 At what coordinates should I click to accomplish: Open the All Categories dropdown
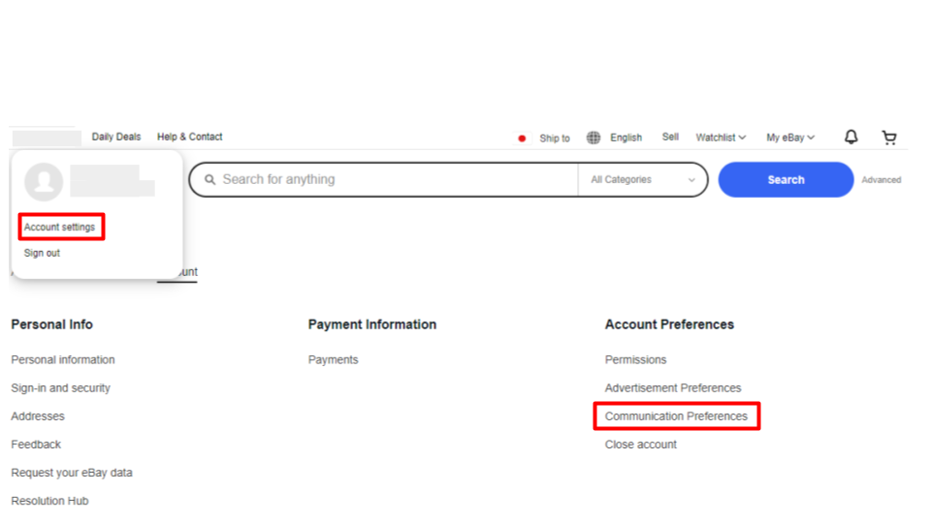(x=642, y=180)
